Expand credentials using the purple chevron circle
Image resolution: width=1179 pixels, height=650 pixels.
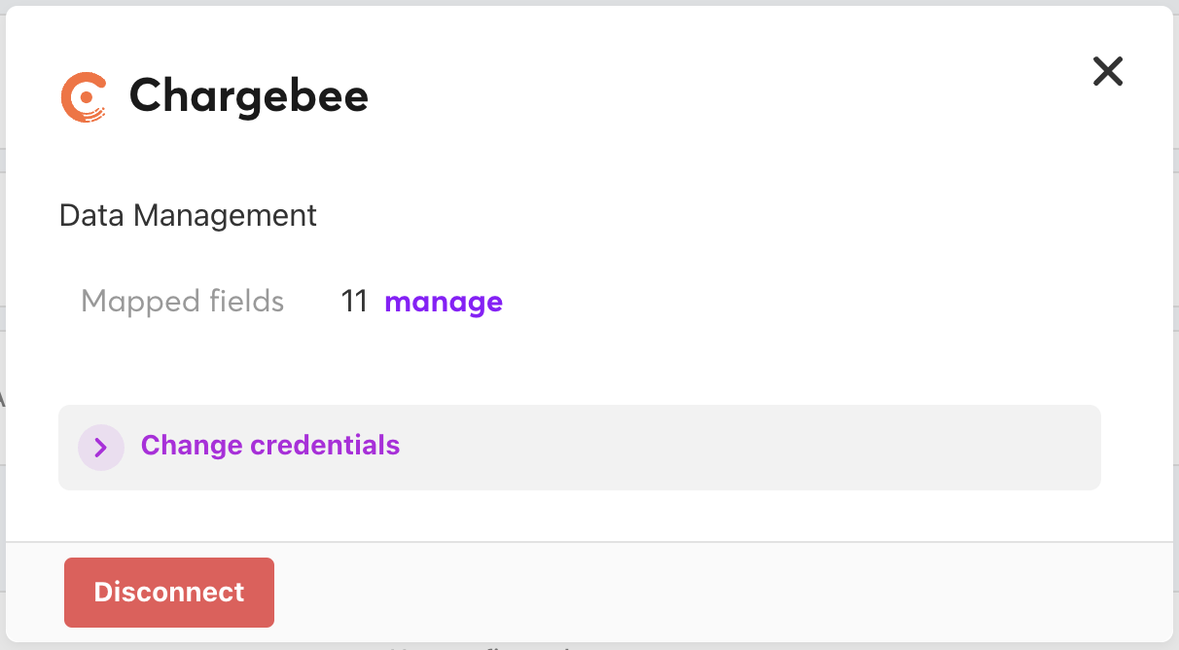[100, 448]
